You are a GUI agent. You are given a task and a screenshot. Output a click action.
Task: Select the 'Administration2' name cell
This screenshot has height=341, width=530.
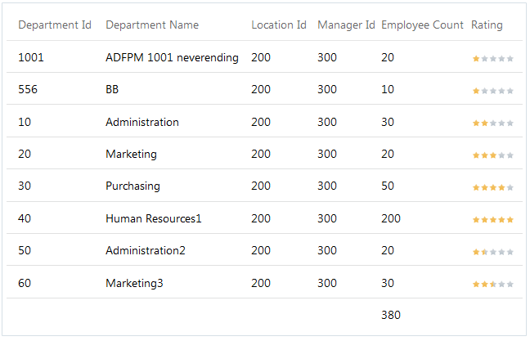[x=146, y=251]
